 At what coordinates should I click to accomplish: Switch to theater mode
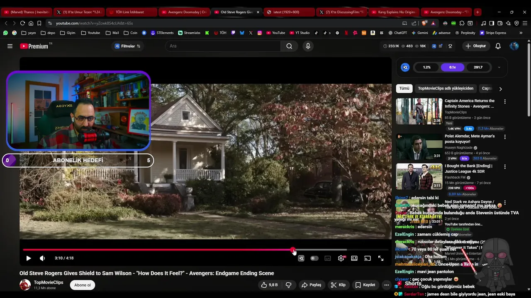coord(354,258)
